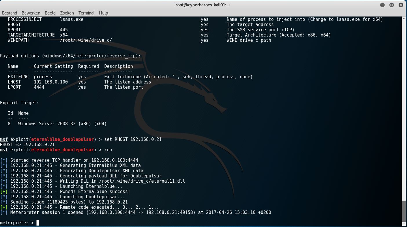This screenshot has width=407, height=227.
Task: Open the Terminal menu
Action: (86, 13)
